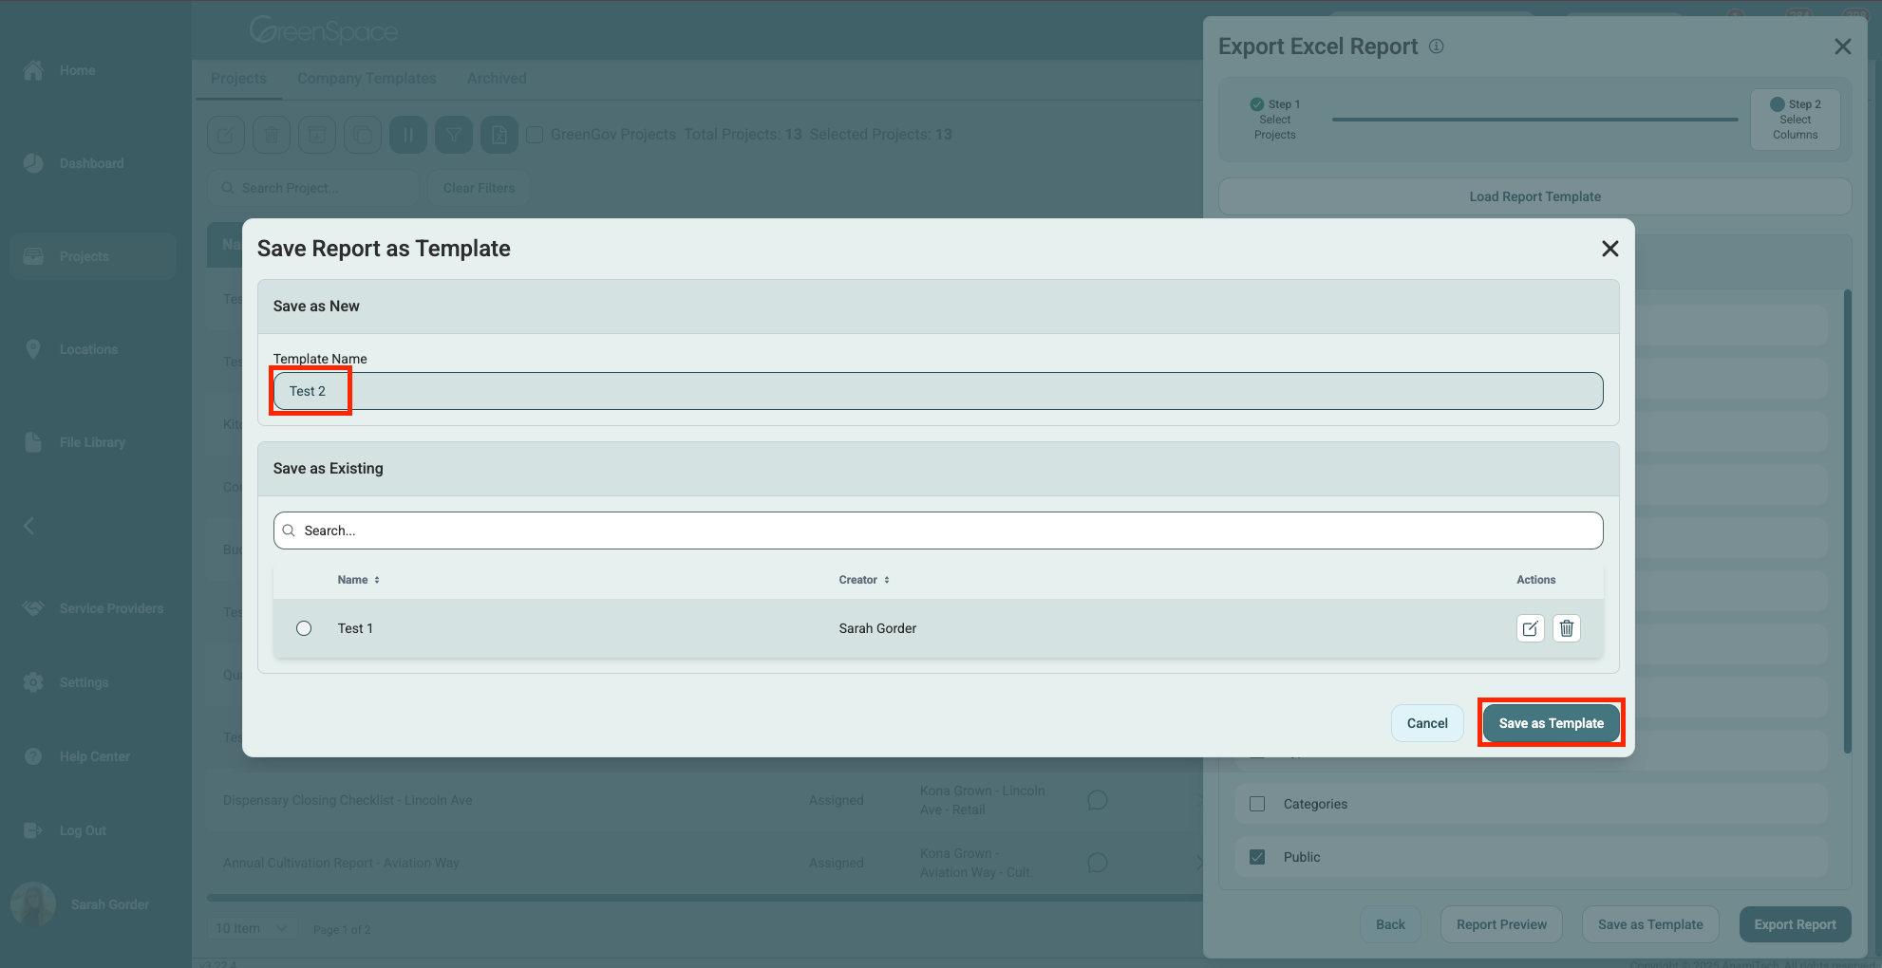Open the Archived tab
This screenshot has width=1882, height=968.
pos(497,78)
